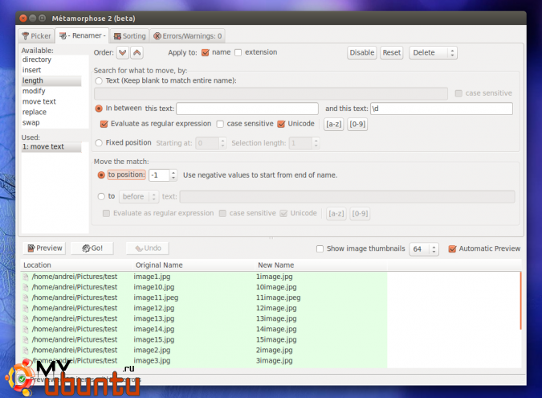
Task: Click the file icon beside image1.jpg
Action: [x=26, y=277]
